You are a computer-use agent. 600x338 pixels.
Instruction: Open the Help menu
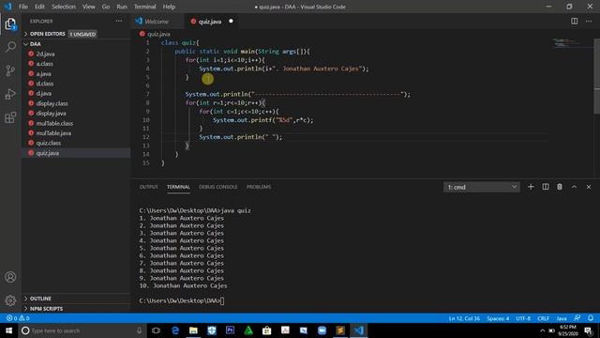[169, 7]
